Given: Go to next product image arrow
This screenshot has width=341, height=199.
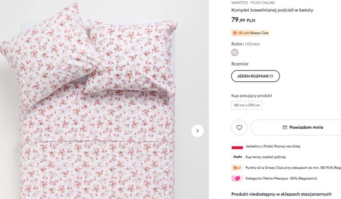Looking at the screenshot, I should [x=198, y=131].
